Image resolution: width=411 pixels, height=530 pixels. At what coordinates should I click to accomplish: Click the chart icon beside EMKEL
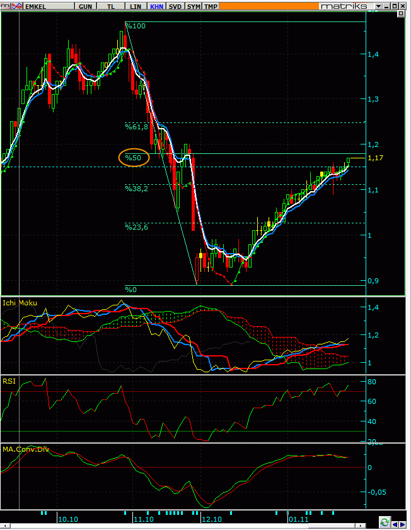click(18, 6)
